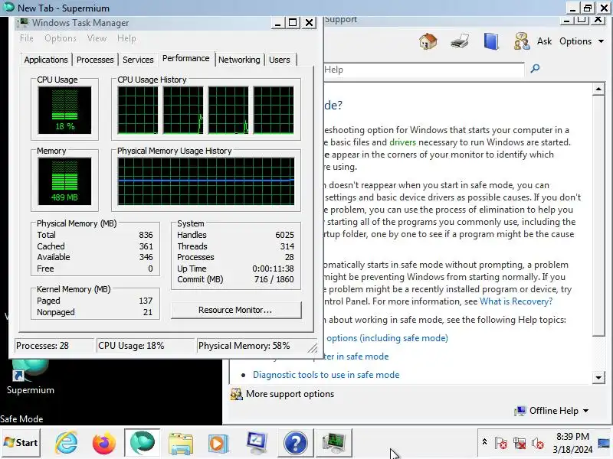Viewport: 613px width, 459px height.
Task: Click the search magnifier in Help
Action: pyautogui.click(x=535, y=69)
